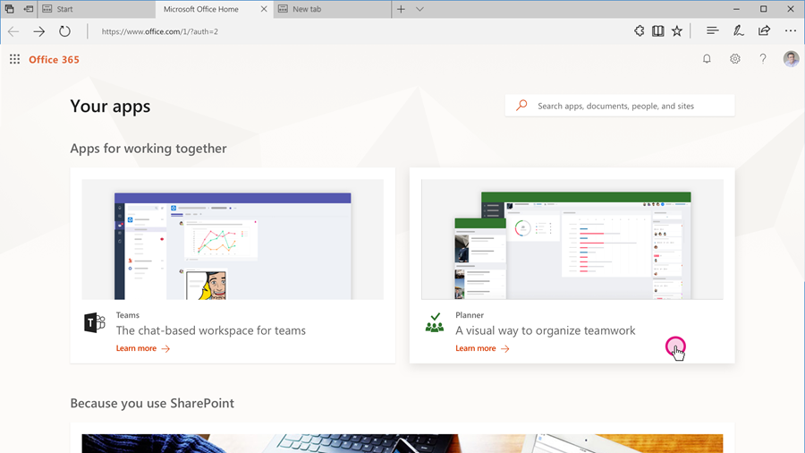Click the help question mark icon
Image resolution: width=805 pixels, height=453 pixels.
click(763, 59)
